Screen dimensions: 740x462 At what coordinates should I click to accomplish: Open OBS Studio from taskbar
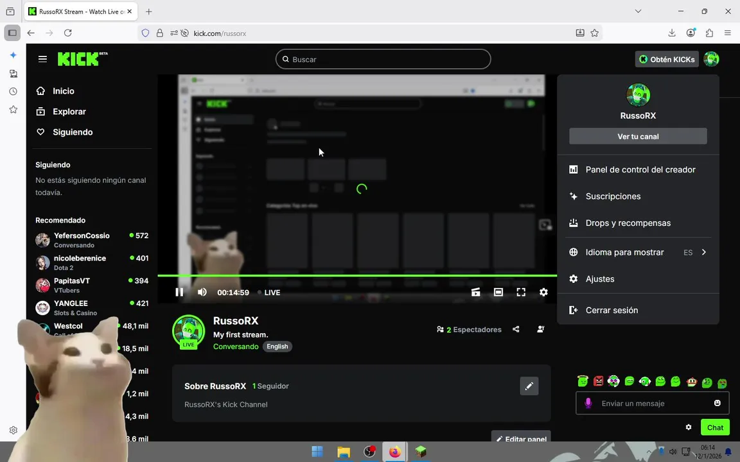(369, 452)
